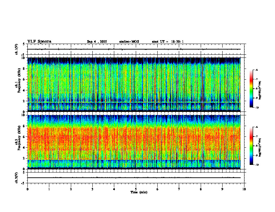The image size is (275, 212).
Task: Click inside the ch.2 spectrogram panel
Action: point(134,142)
